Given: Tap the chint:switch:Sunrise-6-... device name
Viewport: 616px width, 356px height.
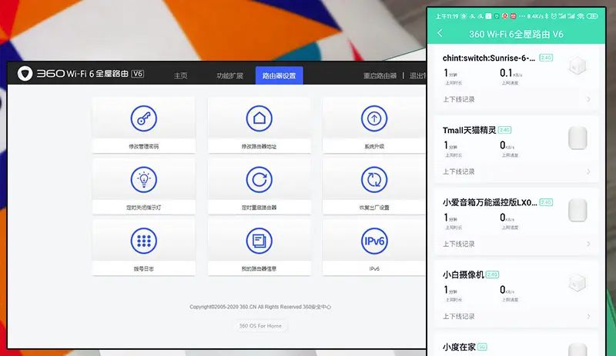Looking at the screenshot, I should pyautogui.click(x=489, y=58).
